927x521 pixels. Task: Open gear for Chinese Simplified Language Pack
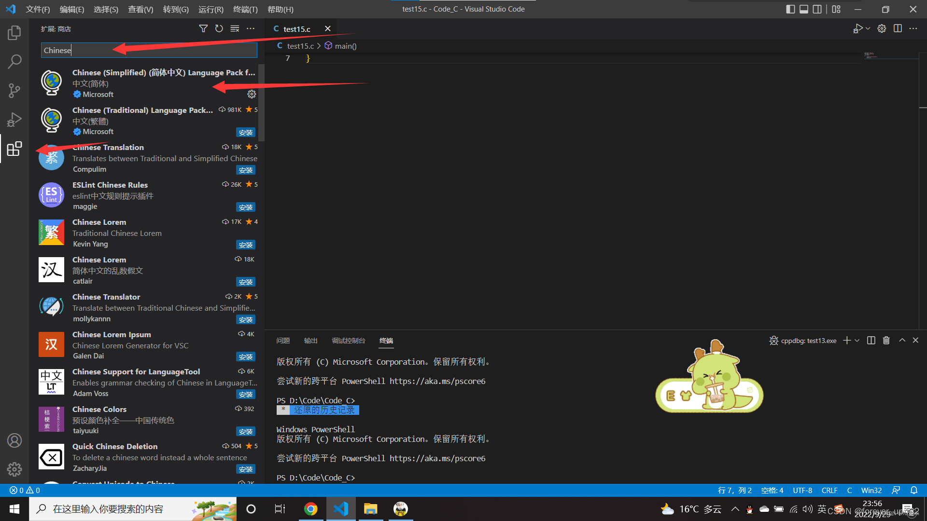coord(252,94)
